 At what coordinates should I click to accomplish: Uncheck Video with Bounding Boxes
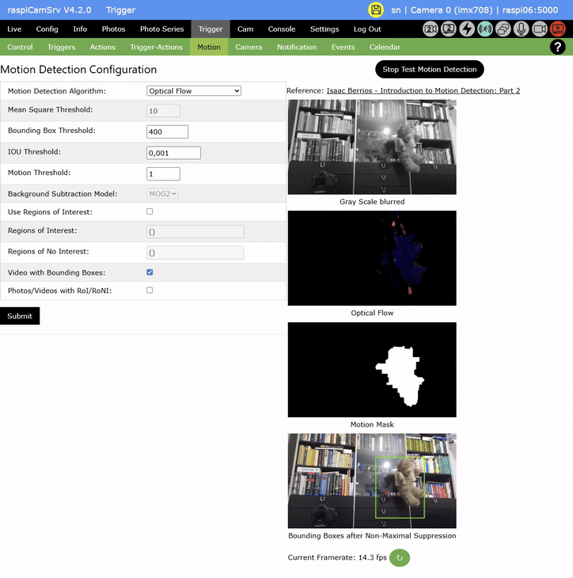point(150,272)
